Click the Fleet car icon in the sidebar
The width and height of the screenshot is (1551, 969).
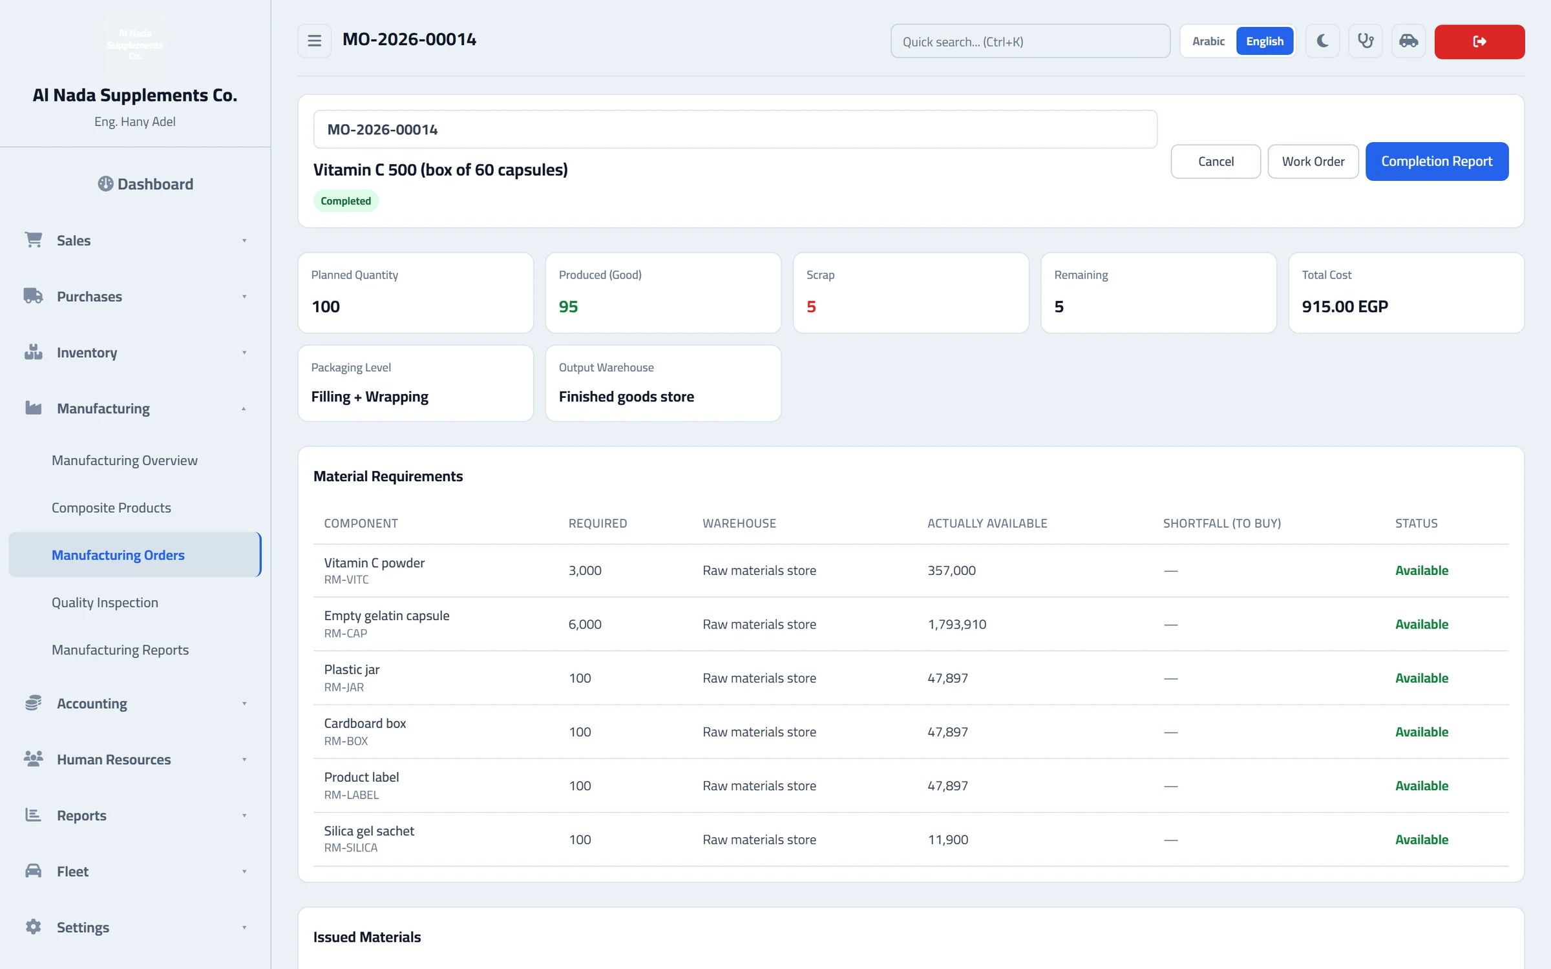pos(34,871)
